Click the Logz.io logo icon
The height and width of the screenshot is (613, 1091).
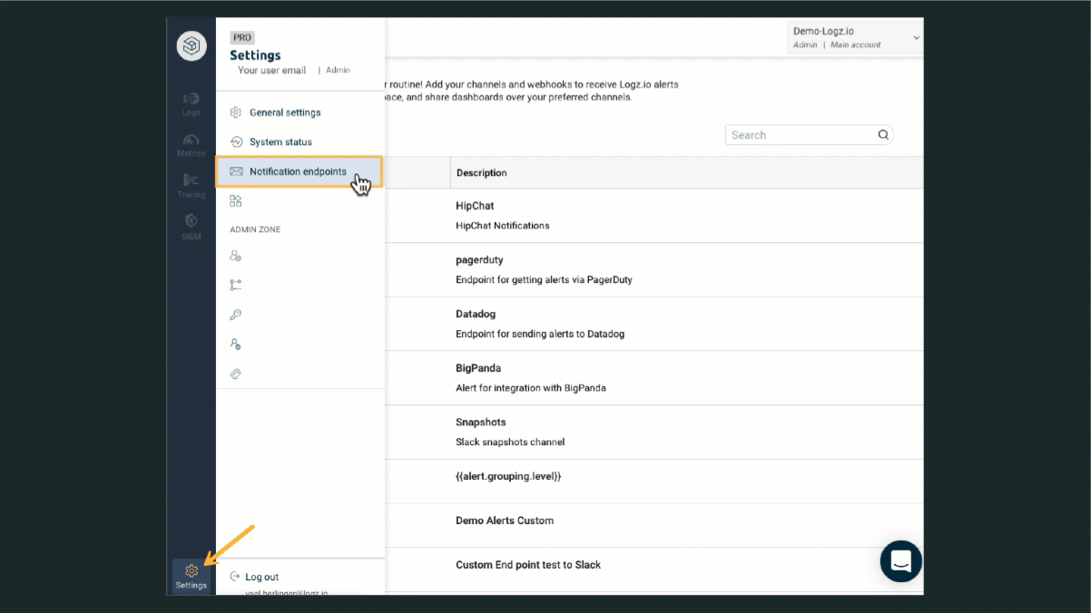tap(192, 46)
